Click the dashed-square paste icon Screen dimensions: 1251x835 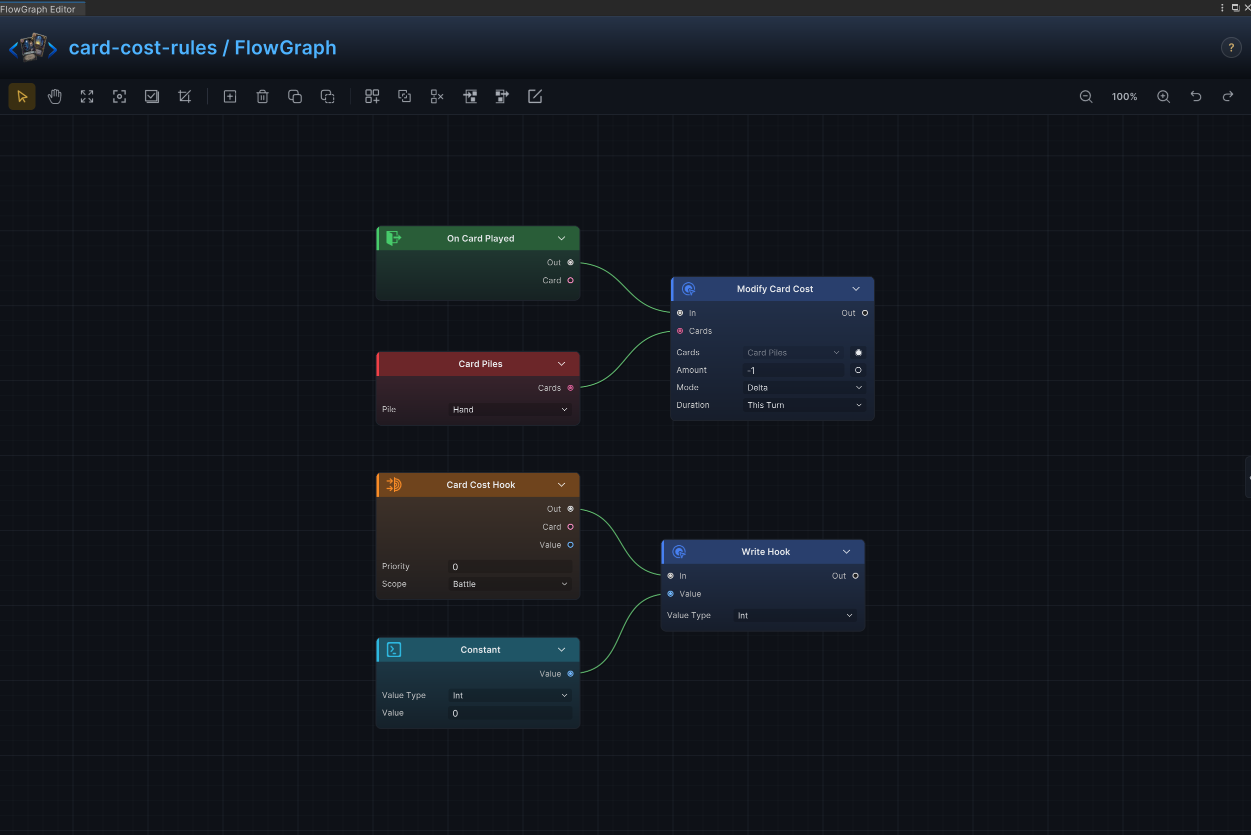[x=327, y=96]
